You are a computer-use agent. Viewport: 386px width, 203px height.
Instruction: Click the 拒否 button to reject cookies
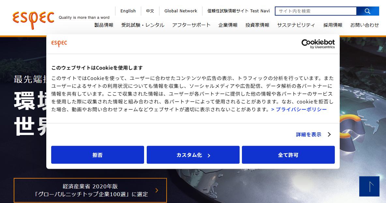tap(97, 155)
